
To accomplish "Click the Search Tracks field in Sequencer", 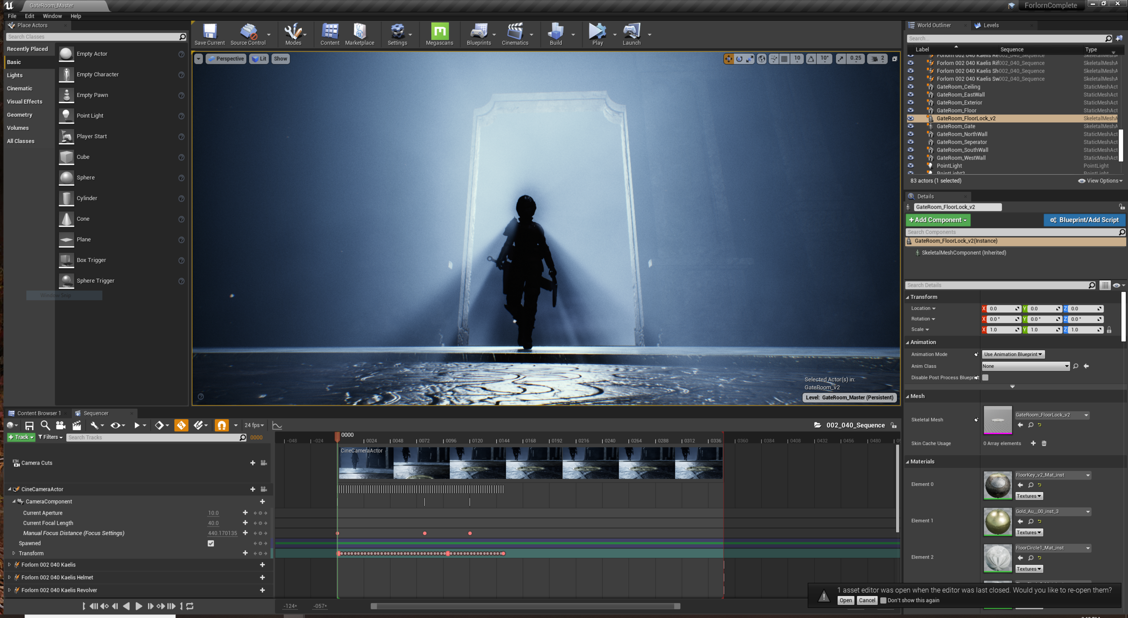I will [153, 437].
